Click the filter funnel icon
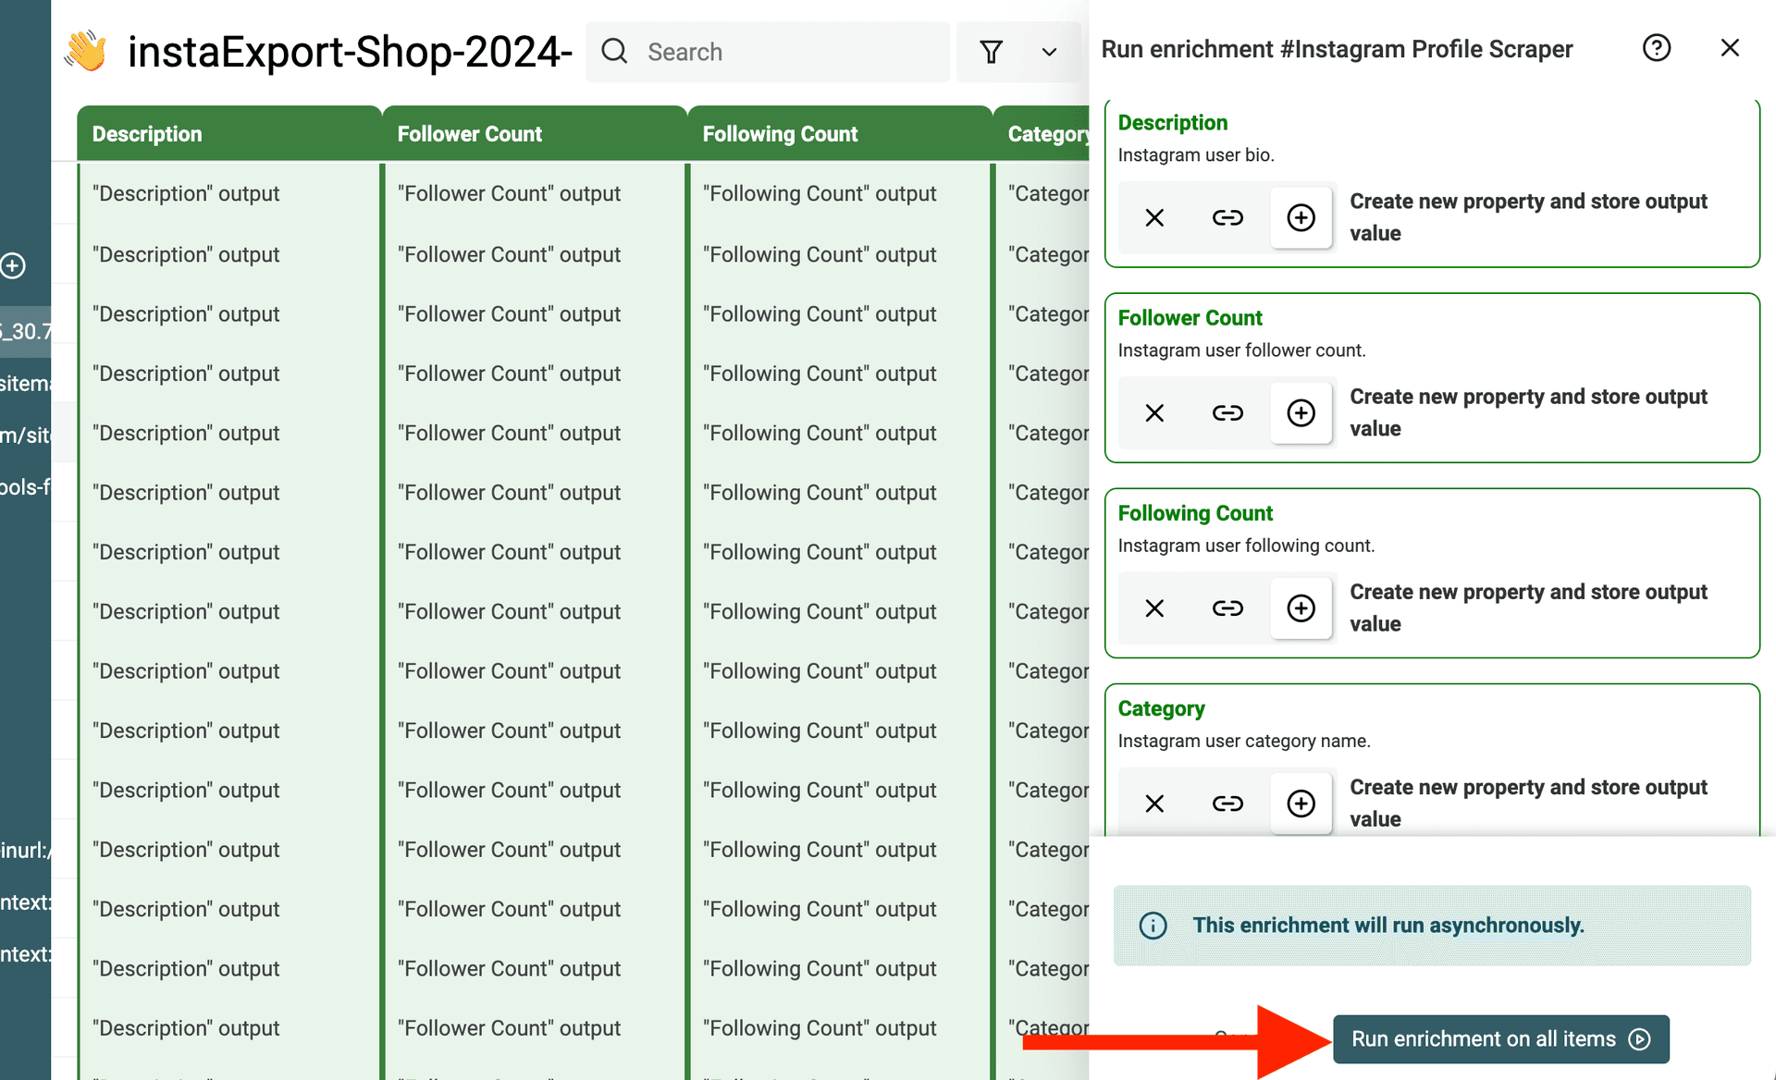 pos(991,52)
